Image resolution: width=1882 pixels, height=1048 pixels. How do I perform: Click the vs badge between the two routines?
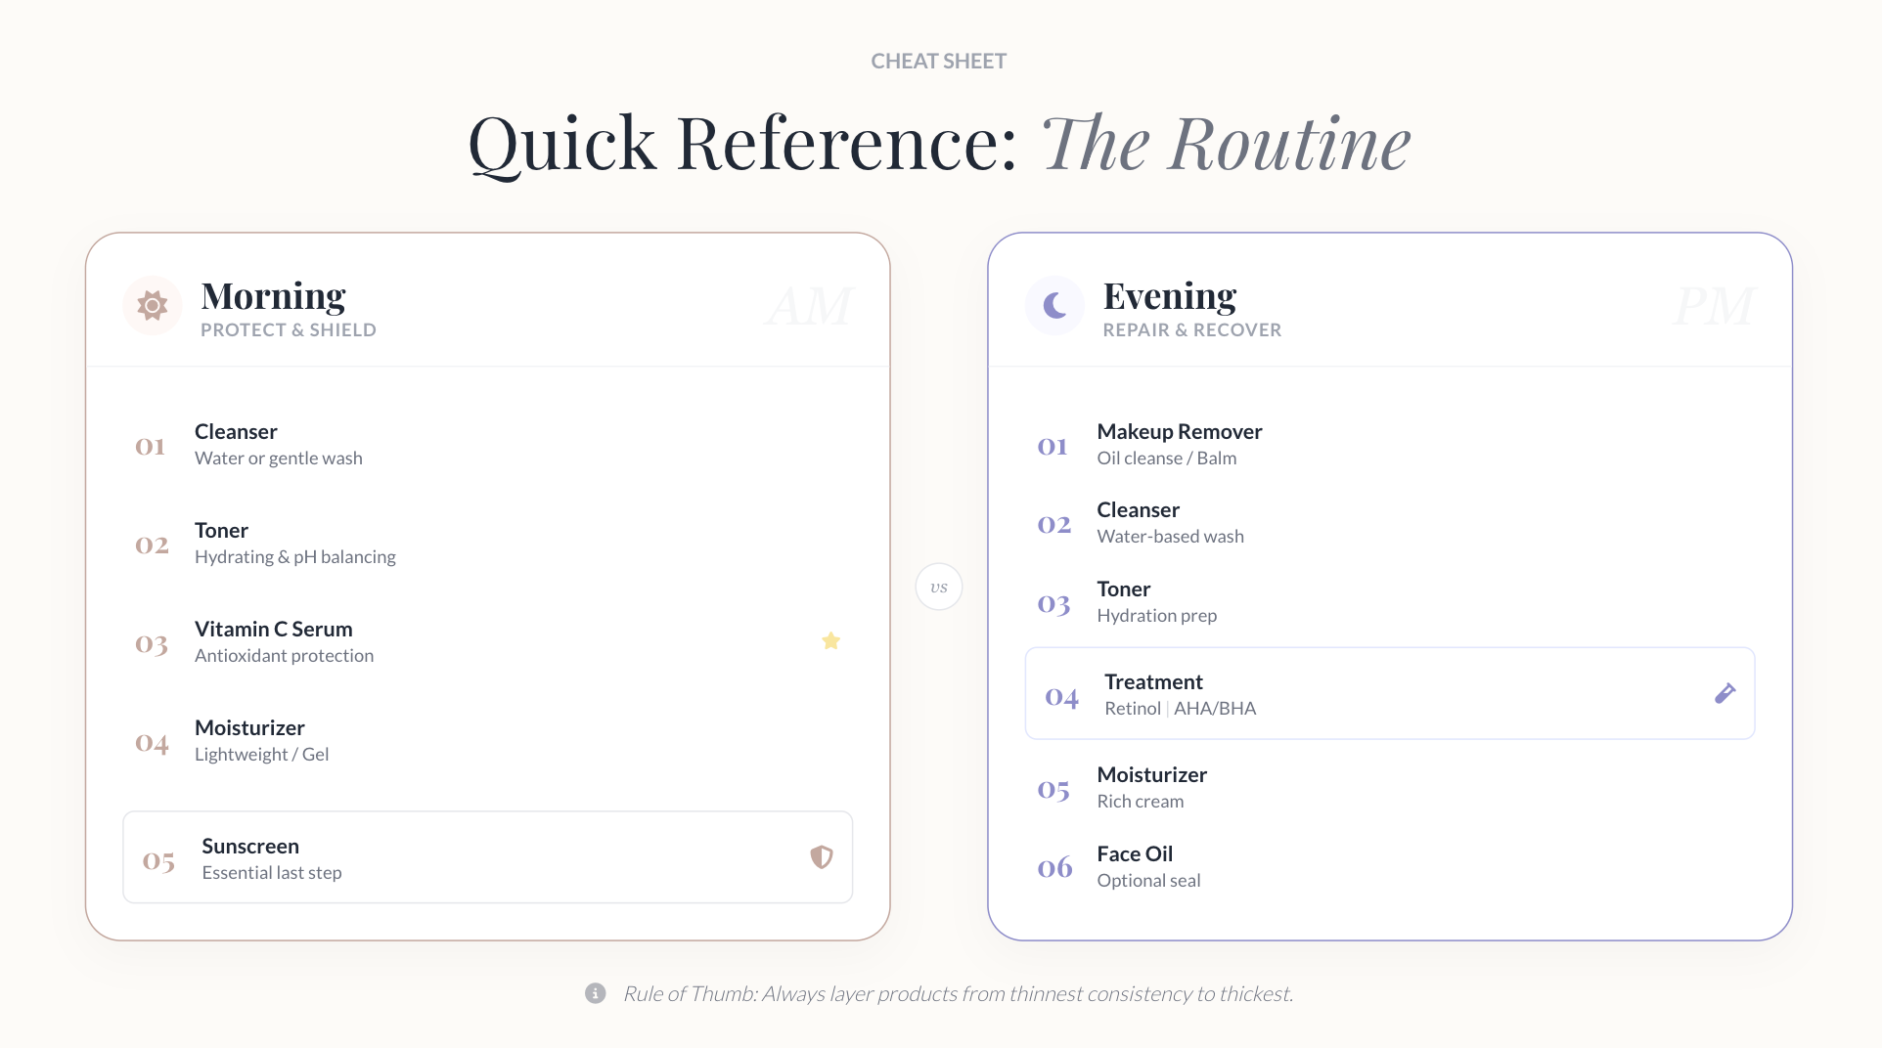tap(938, 587)
